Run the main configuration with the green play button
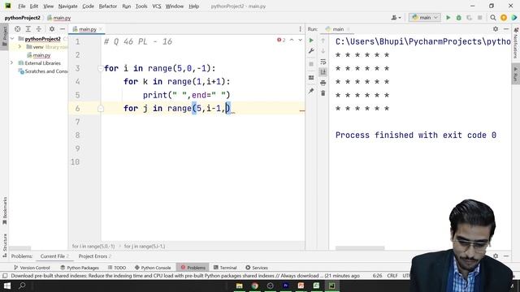 click(x=448, y=18)
